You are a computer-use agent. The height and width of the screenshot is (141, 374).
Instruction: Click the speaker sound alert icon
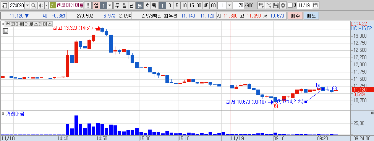pyautogui.click(x=41, y=5)
